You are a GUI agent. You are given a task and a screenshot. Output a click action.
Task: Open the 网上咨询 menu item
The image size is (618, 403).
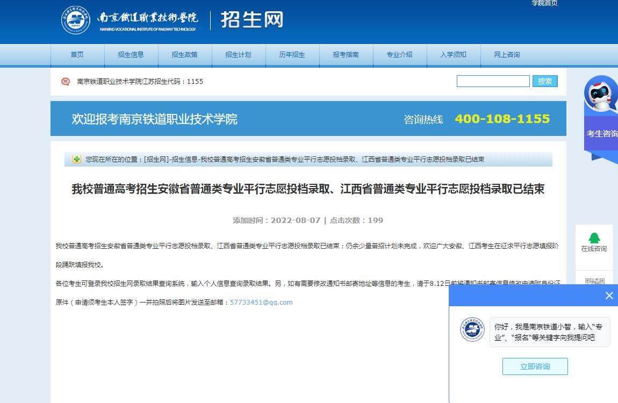click(507, 55)
